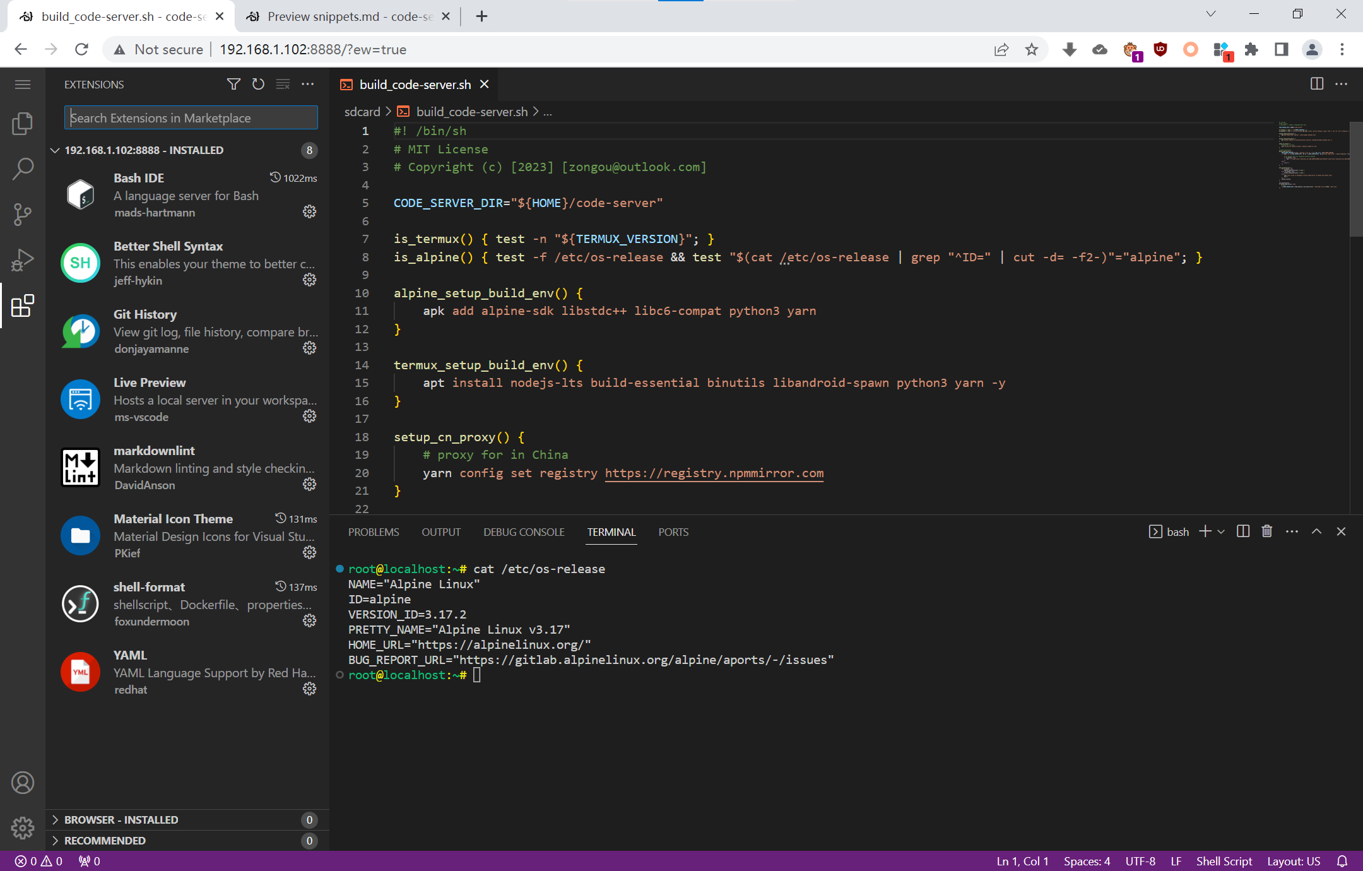1363x871 pixels.
Task: Open the Run and Debug view
Action: [x=23, y=259]
